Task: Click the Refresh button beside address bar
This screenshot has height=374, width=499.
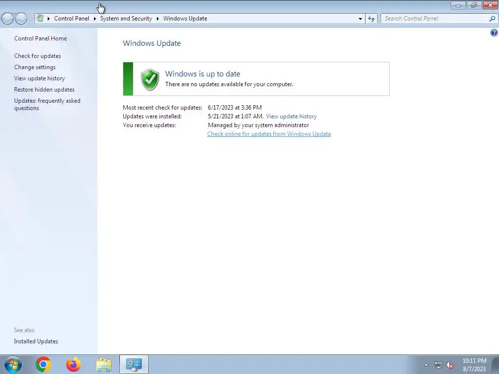Action: coord(371,19)
